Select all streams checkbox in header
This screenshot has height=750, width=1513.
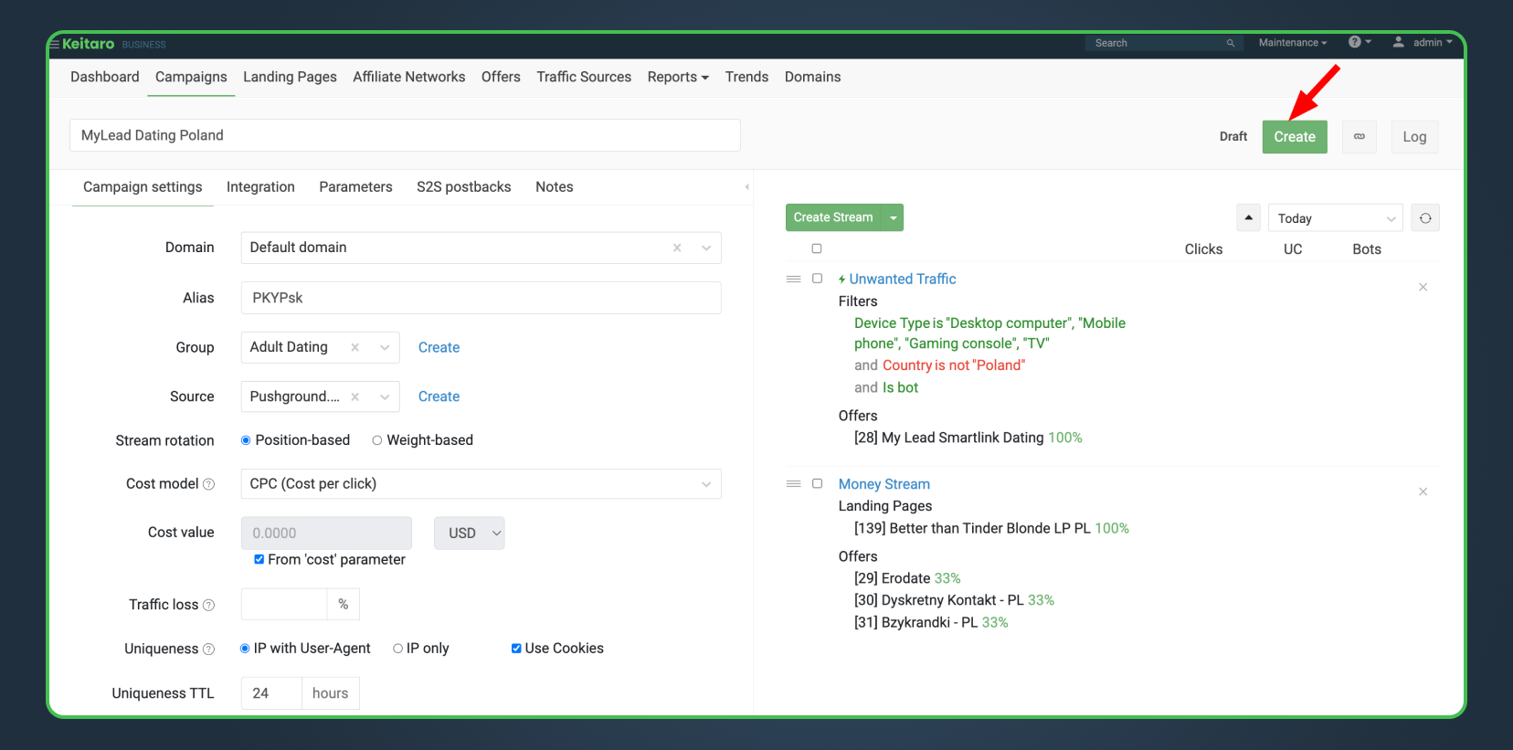click(x=817, y=248)
